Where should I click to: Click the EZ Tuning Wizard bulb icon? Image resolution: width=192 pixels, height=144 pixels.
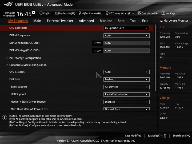pyautogui.click(x=107, y=13)
